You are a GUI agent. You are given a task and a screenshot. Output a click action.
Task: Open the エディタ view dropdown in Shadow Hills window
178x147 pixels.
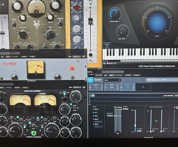(77, 87)
